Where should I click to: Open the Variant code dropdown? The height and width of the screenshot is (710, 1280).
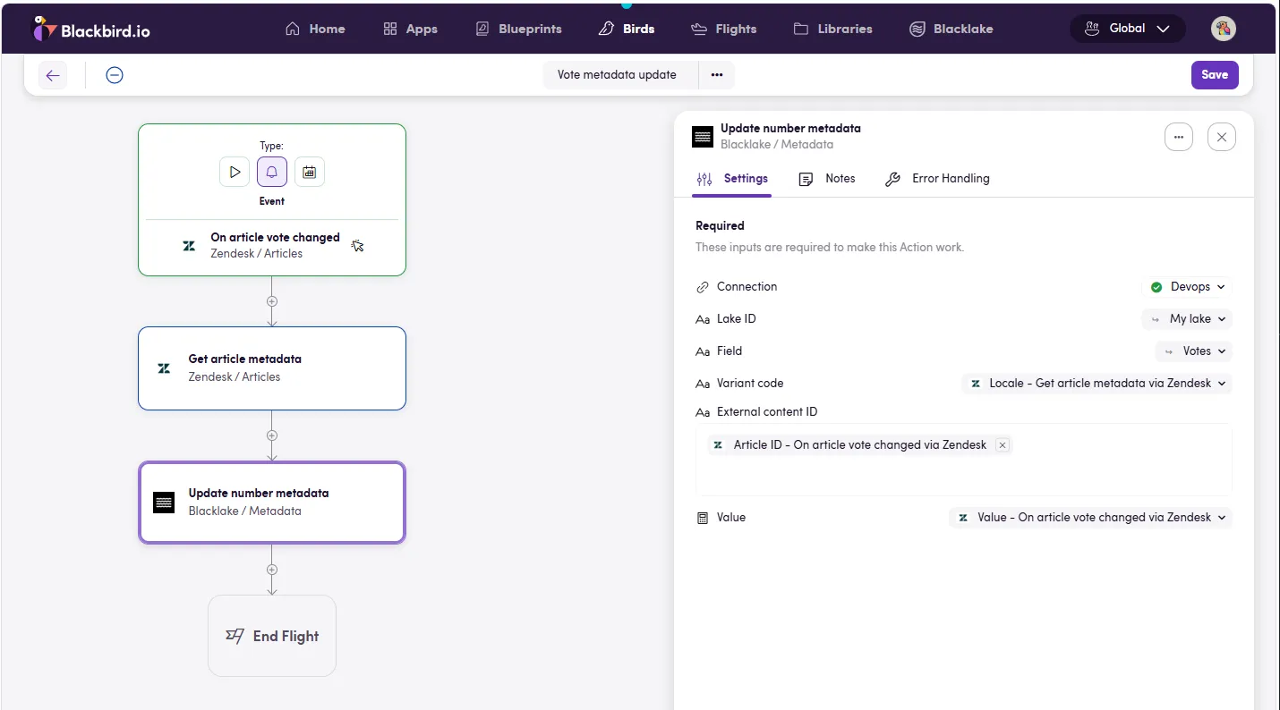coord(1097,384)
